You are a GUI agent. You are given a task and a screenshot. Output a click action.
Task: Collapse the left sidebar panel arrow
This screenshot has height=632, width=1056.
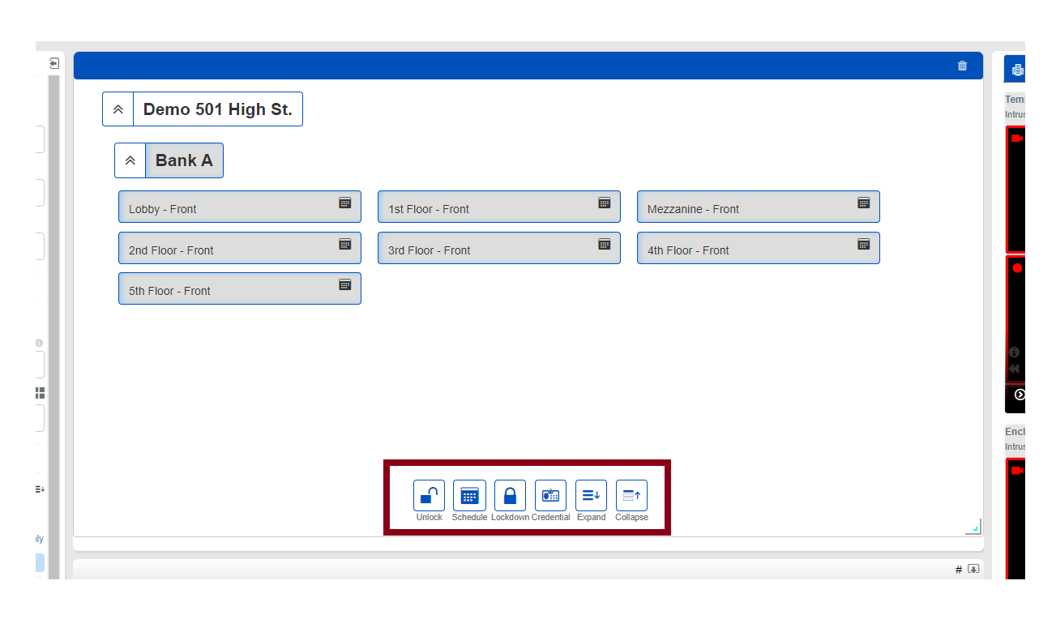pyautogui.click(x=53, y=63)
